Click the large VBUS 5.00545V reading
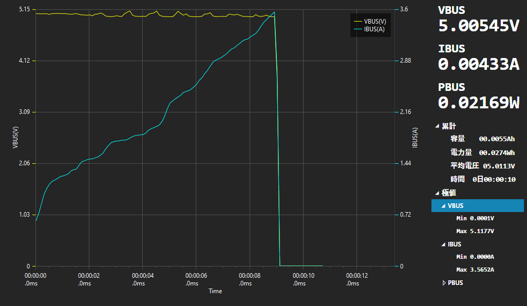 coord(478,26)
